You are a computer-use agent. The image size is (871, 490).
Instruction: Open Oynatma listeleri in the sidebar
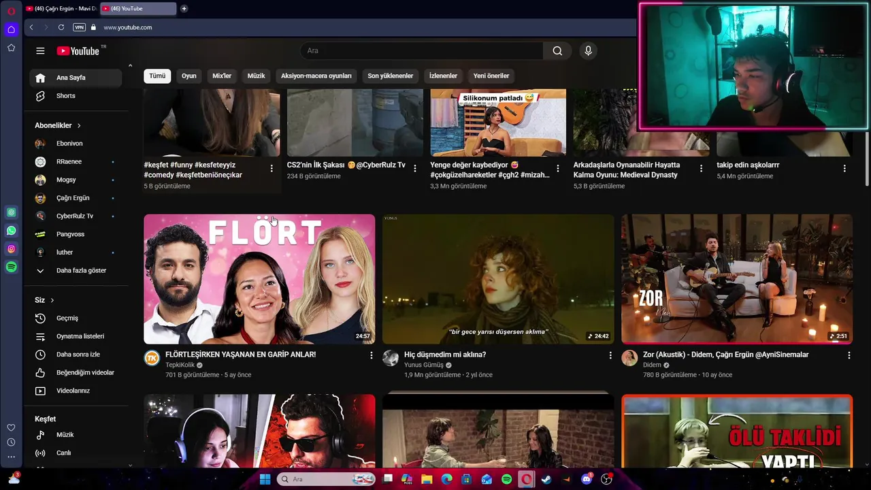click(76, 336)
